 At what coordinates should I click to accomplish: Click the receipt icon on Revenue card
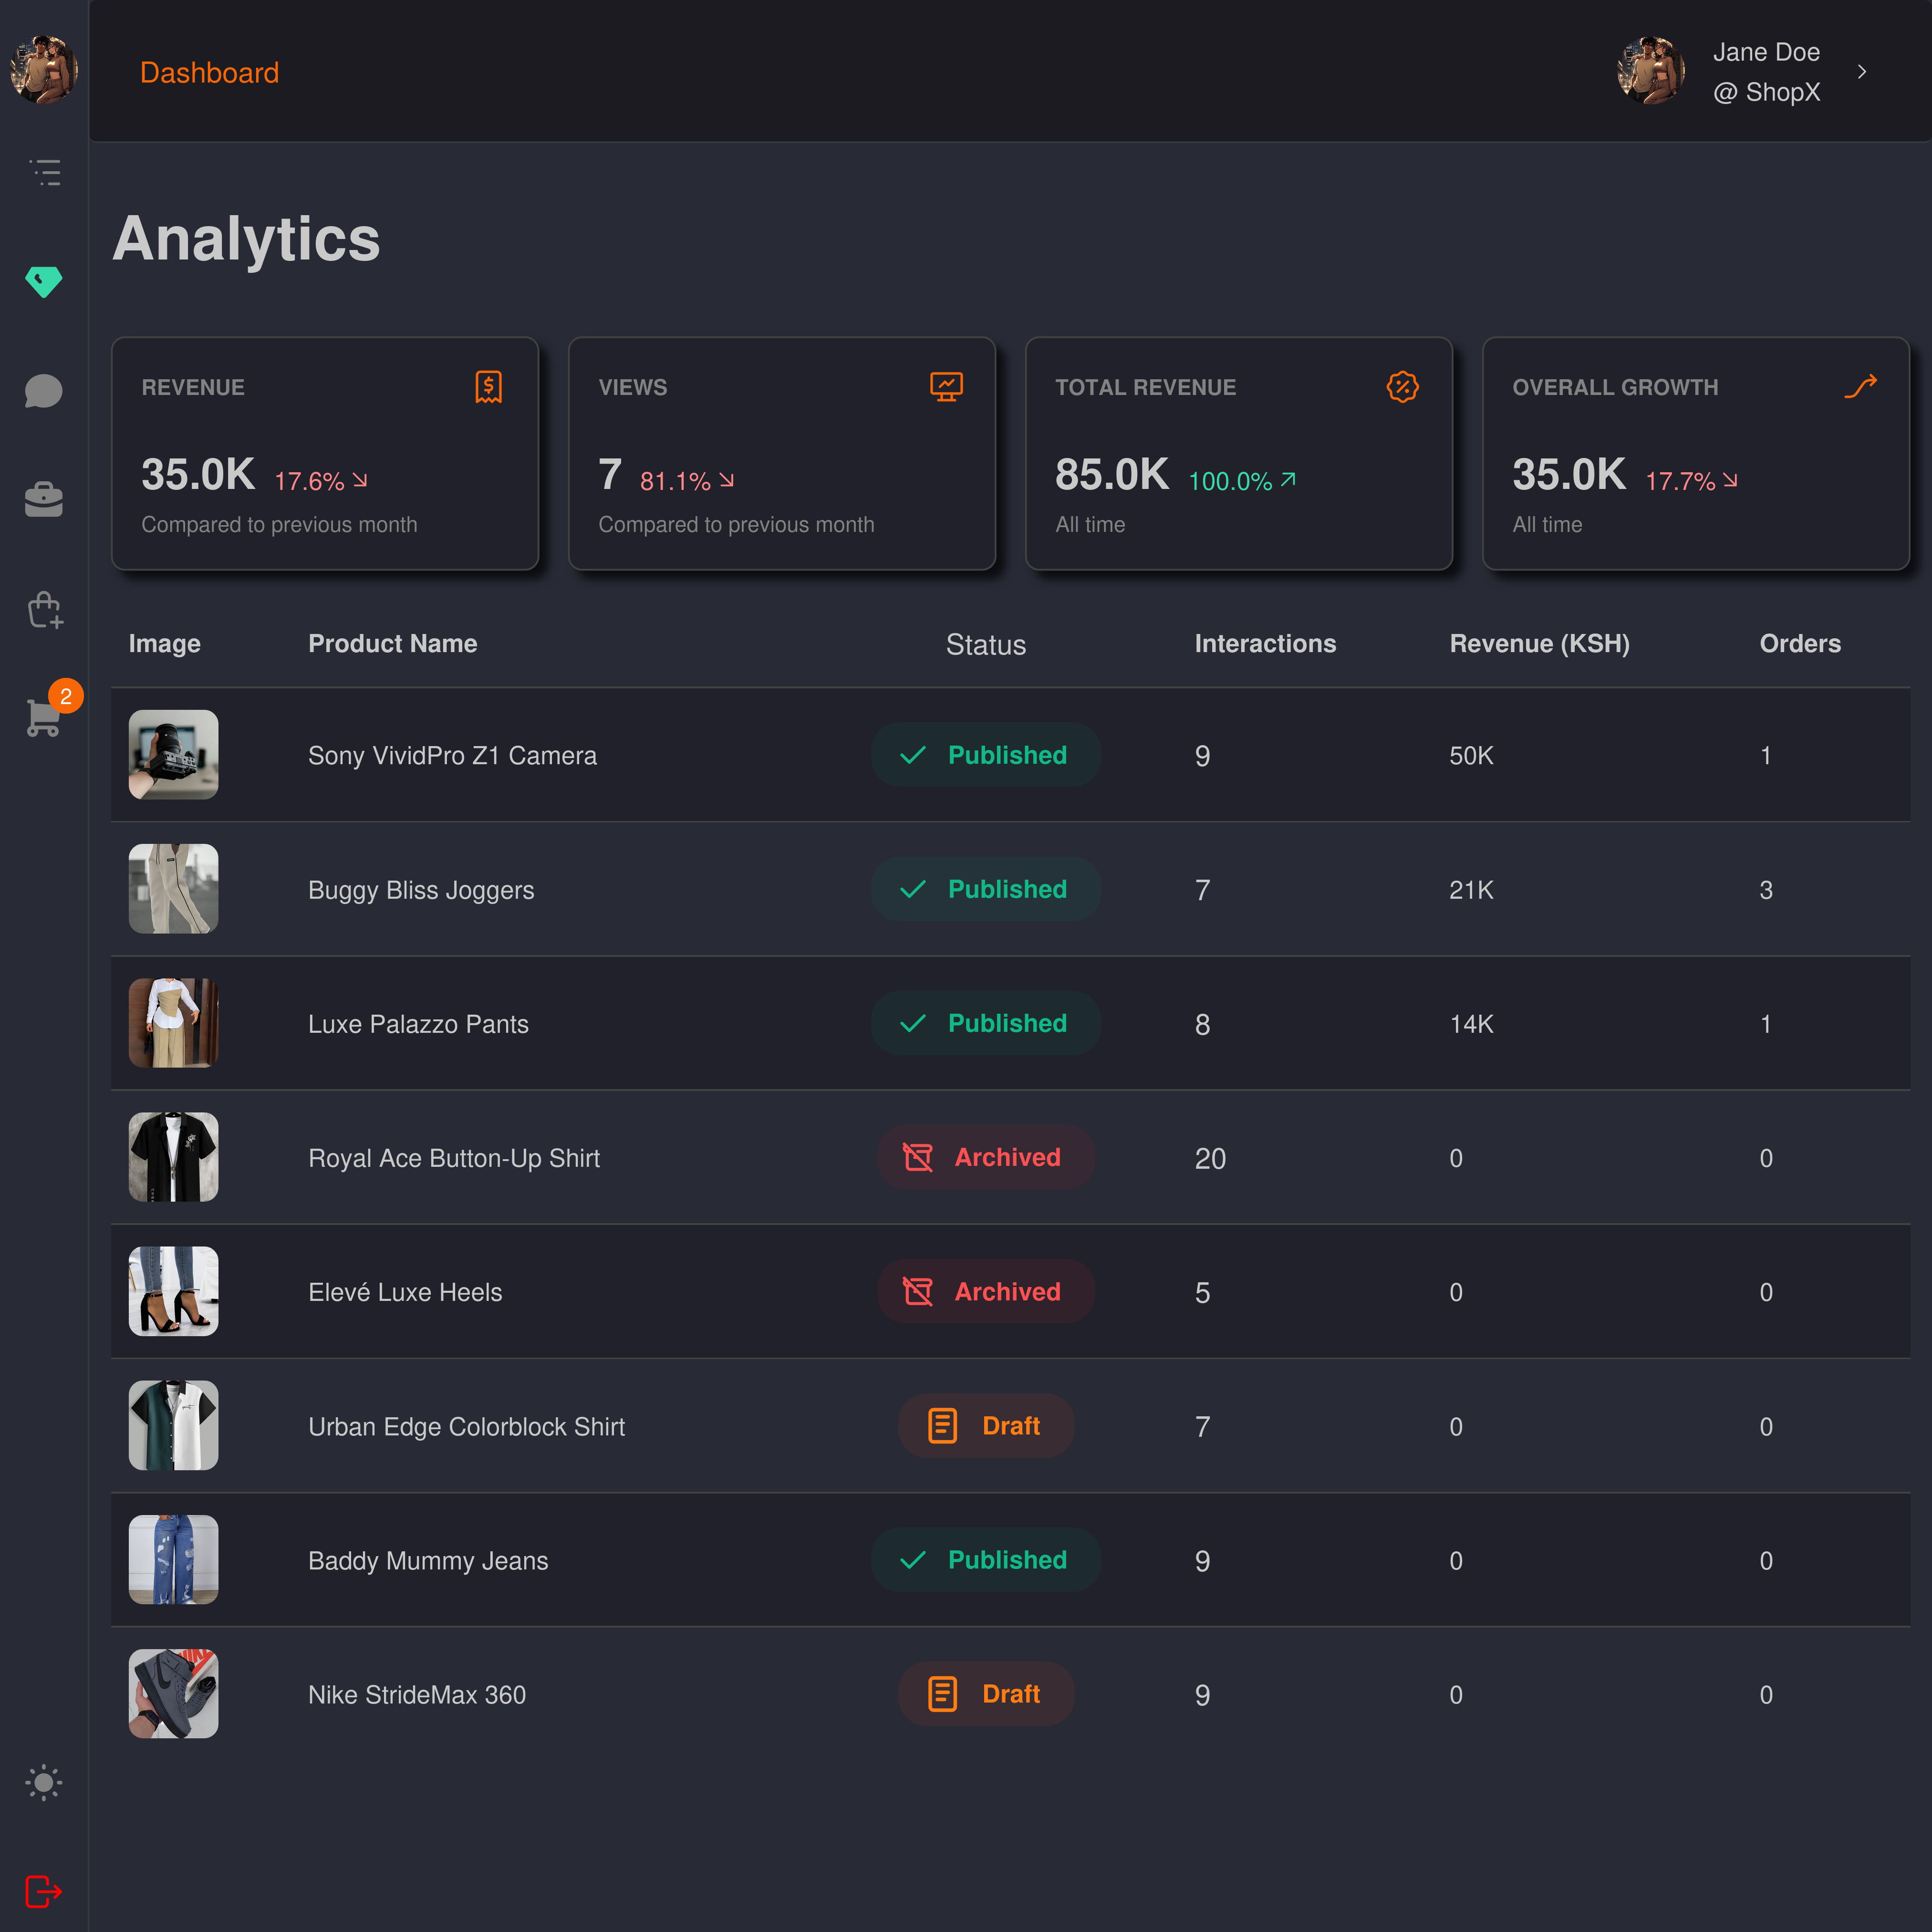click(x=488, y=387)
